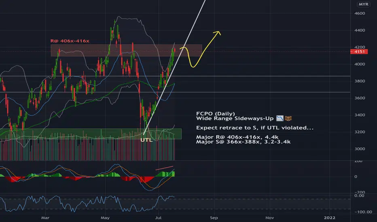Click the MACD pane 0 axis label

tap(356, 177)
